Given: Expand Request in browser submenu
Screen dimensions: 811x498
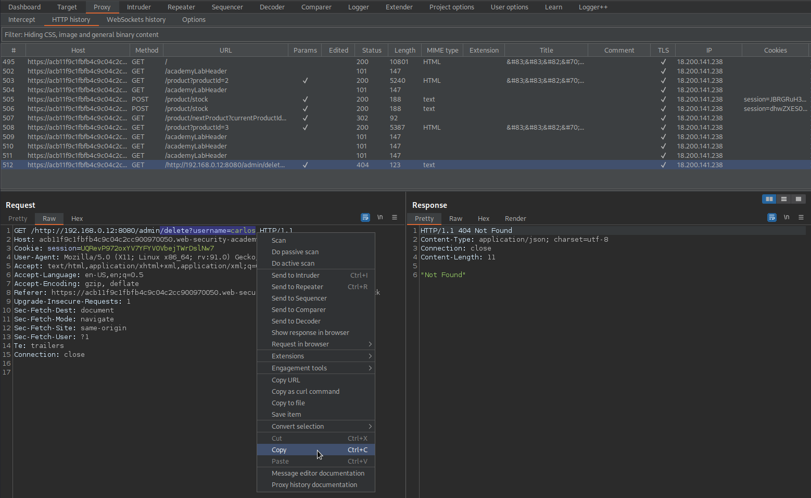Looking at the screenshot, I should (316, 344).
